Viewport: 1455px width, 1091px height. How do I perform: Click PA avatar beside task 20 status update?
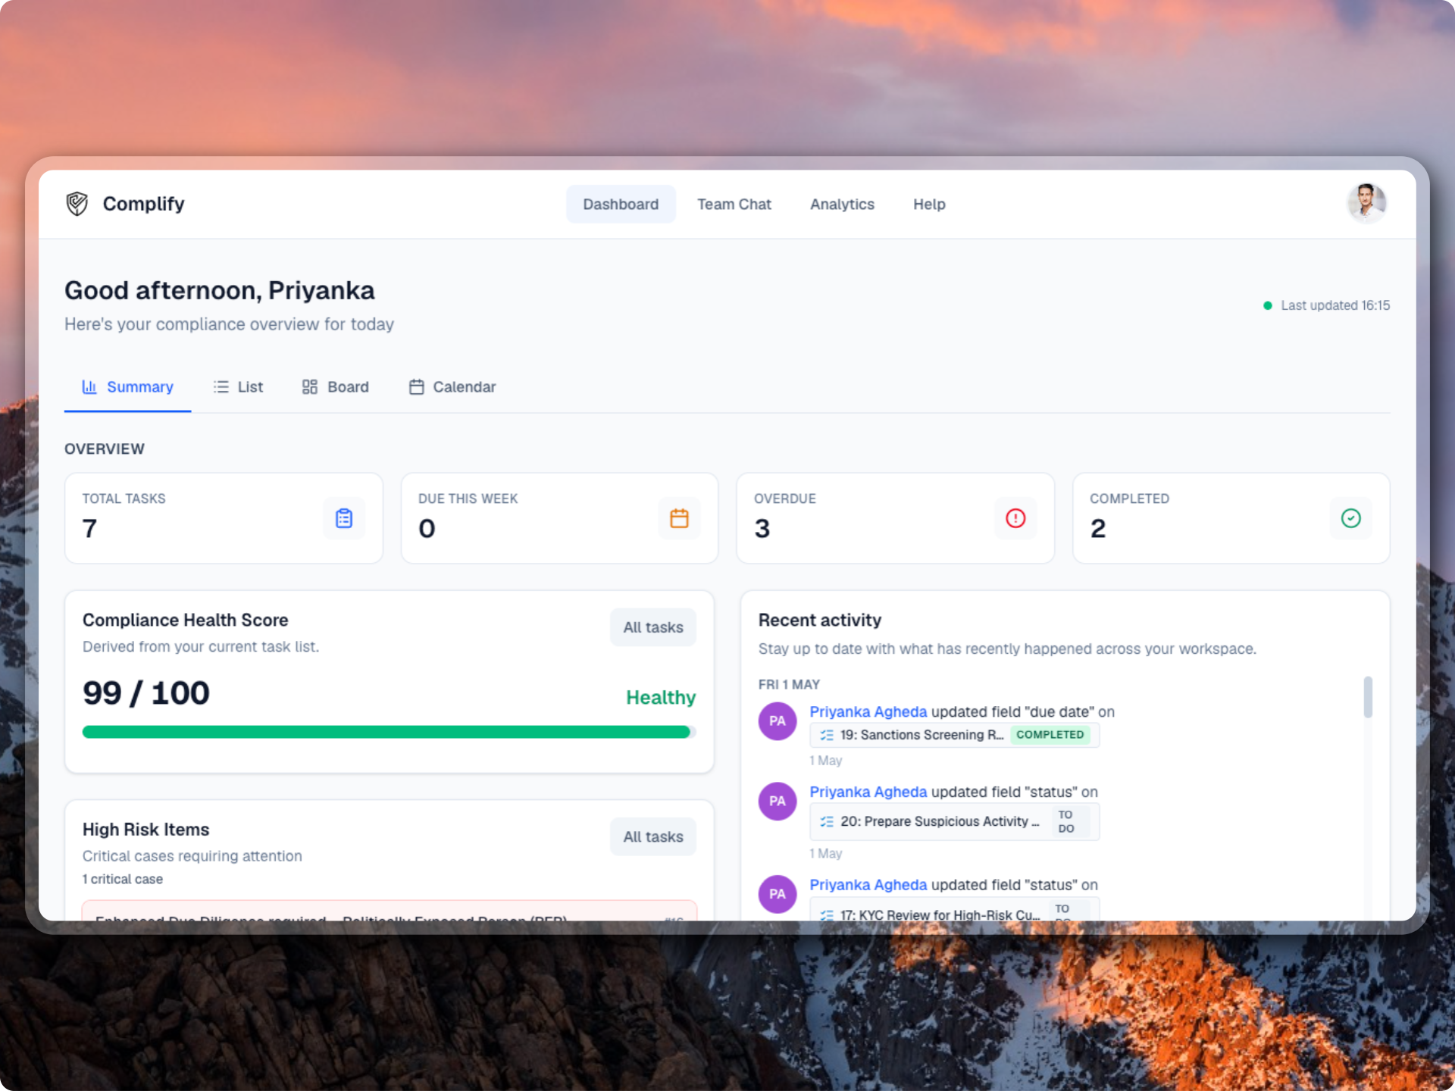coord(778,802)
